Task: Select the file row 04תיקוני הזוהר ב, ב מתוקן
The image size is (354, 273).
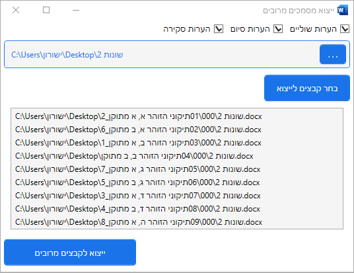Action: pos(177,156)
